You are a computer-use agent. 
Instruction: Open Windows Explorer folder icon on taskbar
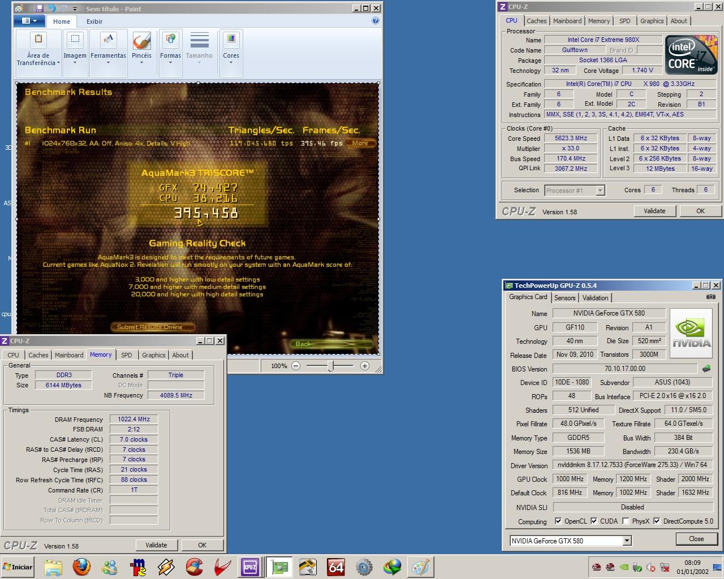(x=53, y=567)
